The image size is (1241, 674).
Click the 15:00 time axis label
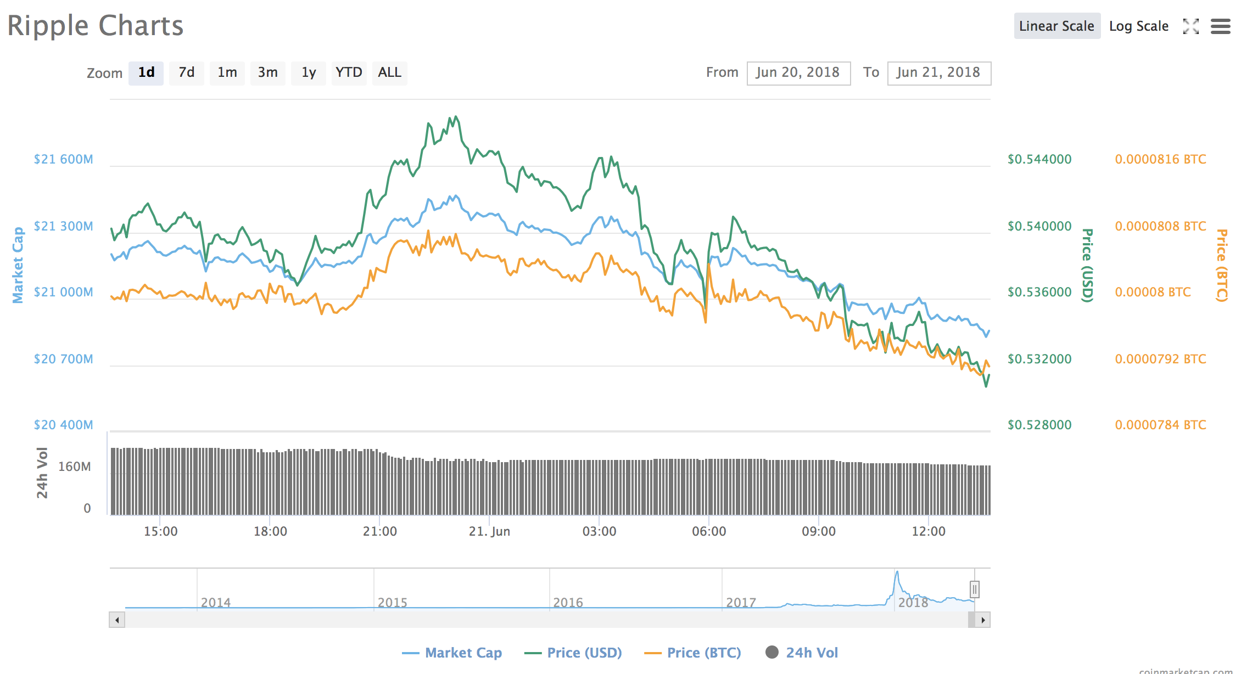pos(160,531)
